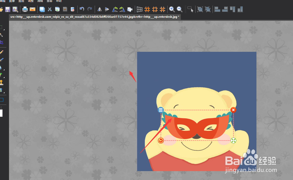293x180 pixels.
Task: Open the 查看 menu
Action: click(x=49, y=1)
